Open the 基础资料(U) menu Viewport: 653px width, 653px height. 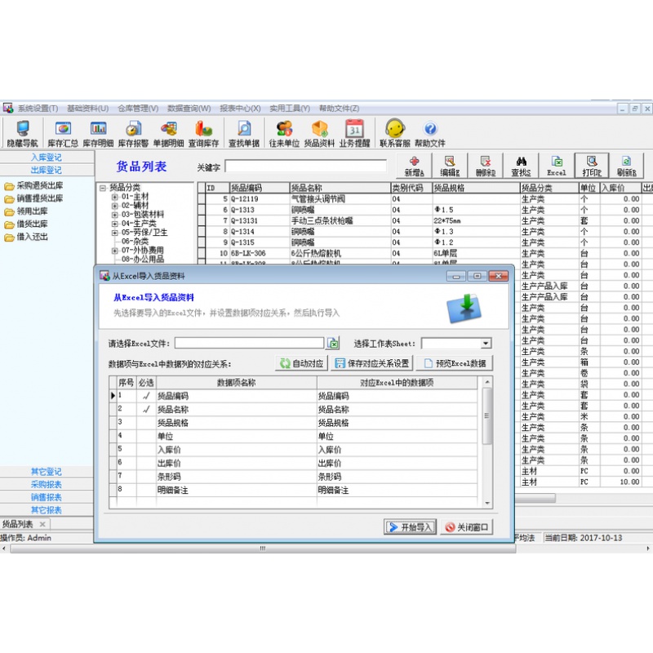click(88, 109)
